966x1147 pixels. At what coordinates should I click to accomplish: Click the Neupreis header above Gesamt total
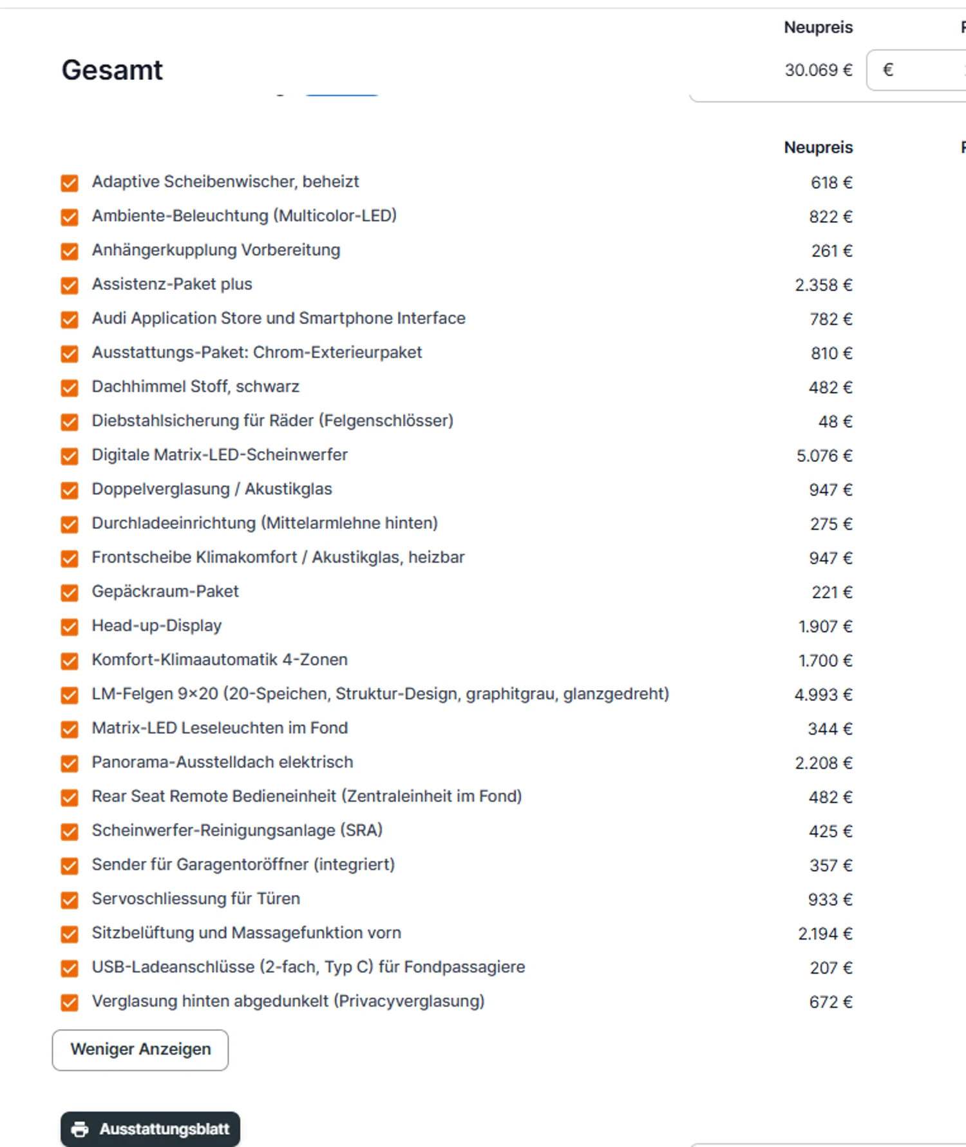(819, 27)
